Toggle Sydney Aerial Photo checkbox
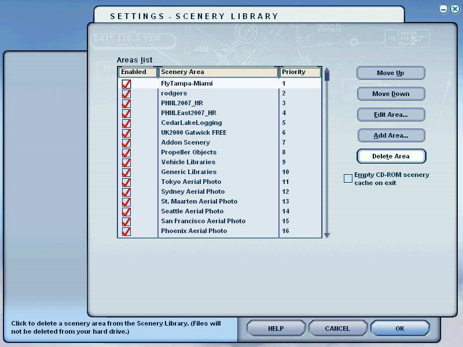463x347 pixels. tap(126, 192)
